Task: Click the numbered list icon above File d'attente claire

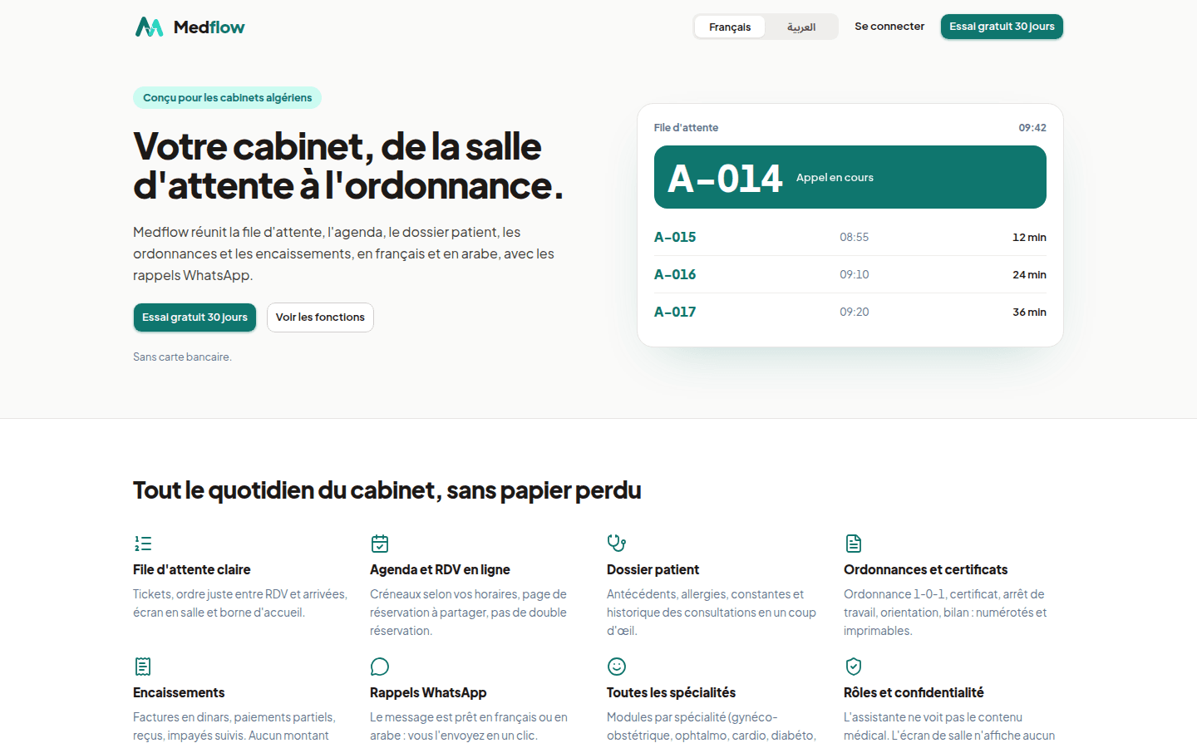Action: (x=143, y=544)
